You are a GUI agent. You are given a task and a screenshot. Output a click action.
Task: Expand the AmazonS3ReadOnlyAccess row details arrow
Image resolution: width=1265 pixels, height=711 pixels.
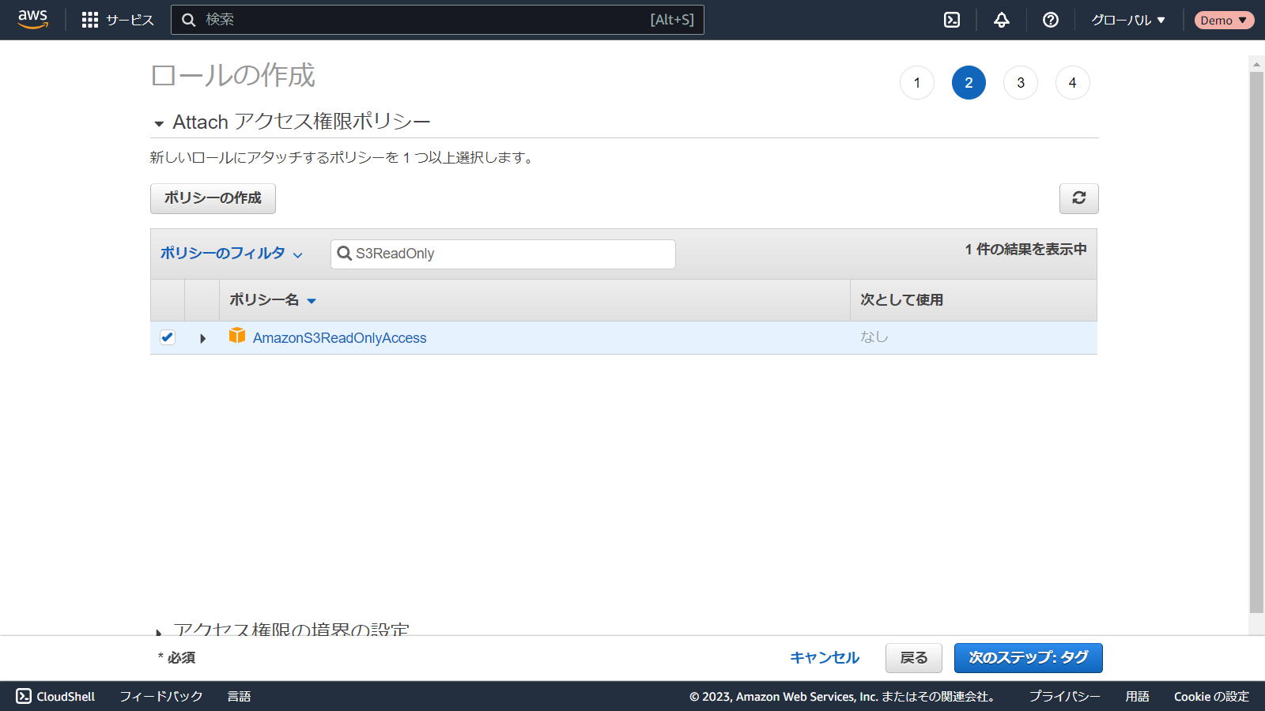(203, 338)
